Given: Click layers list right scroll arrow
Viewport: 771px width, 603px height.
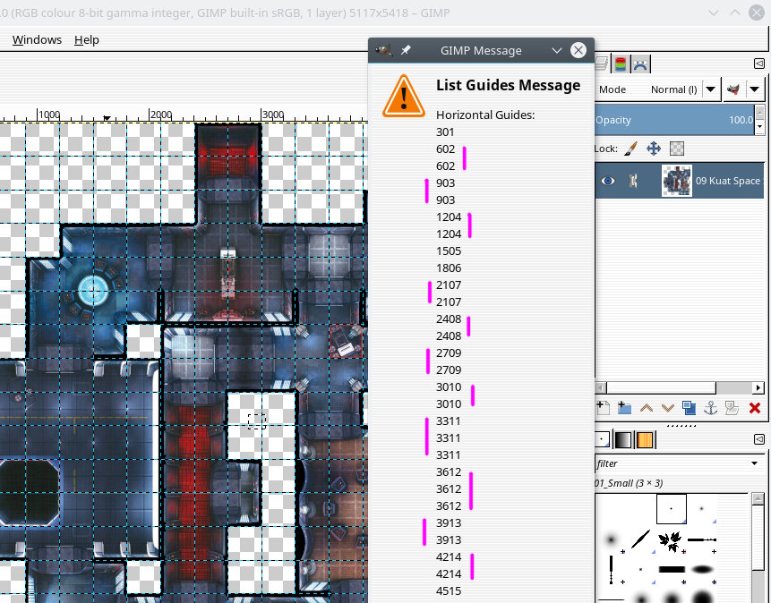Looking at the screenshot, I should point(758,387).
